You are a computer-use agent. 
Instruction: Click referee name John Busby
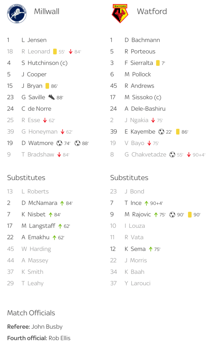pos(47,327)
